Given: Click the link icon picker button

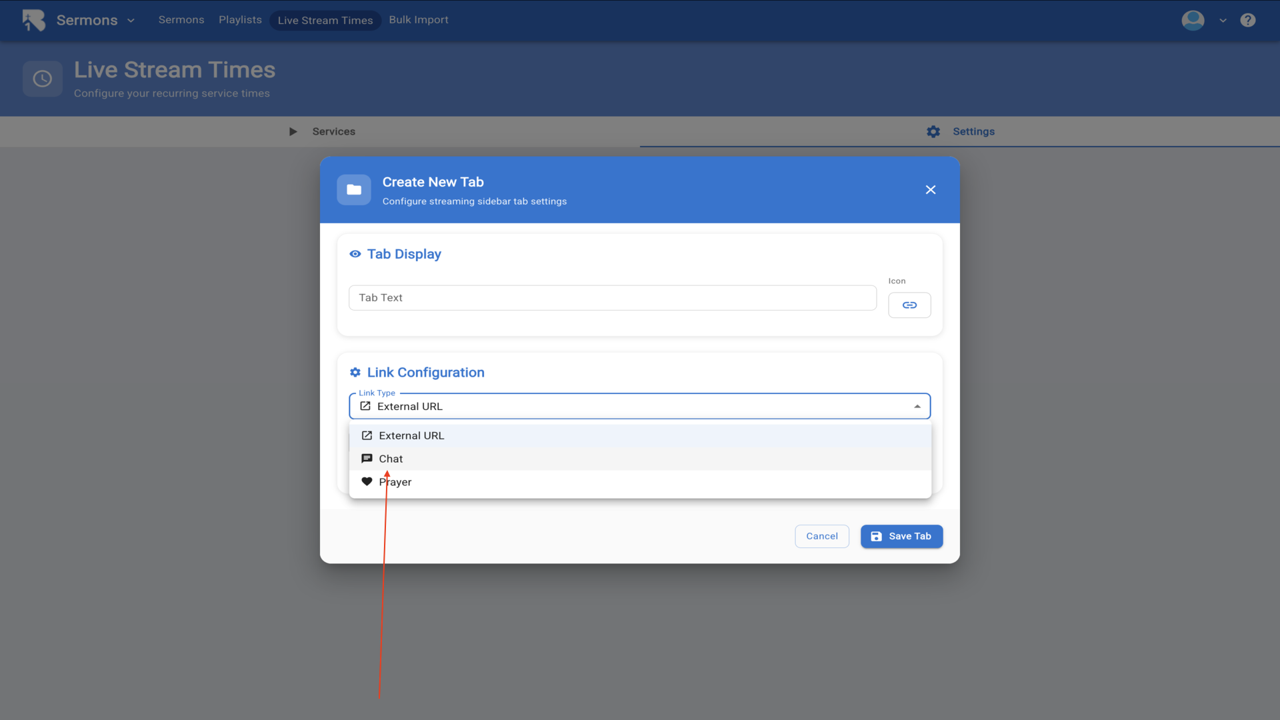Looking at the screenshot, I should click(909, 305).
